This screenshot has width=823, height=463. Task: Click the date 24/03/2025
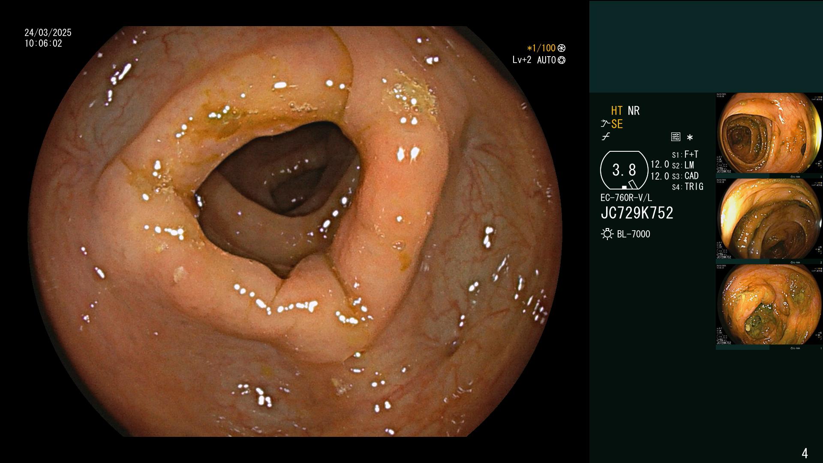[x=48, y=33]
